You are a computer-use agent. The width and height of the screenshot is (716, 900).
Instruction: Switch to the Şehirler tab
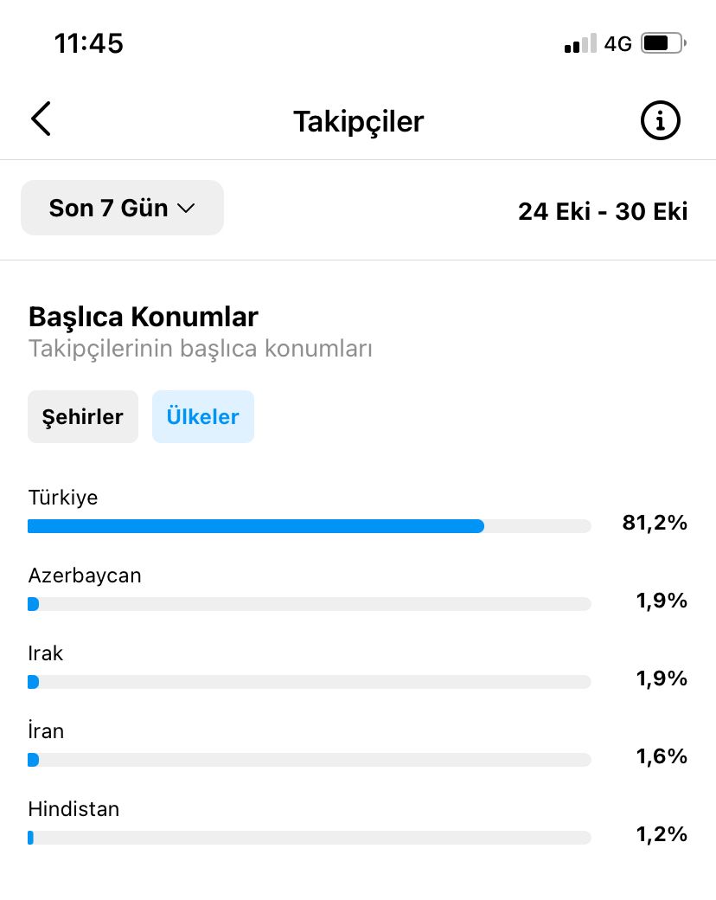[83, 417]
